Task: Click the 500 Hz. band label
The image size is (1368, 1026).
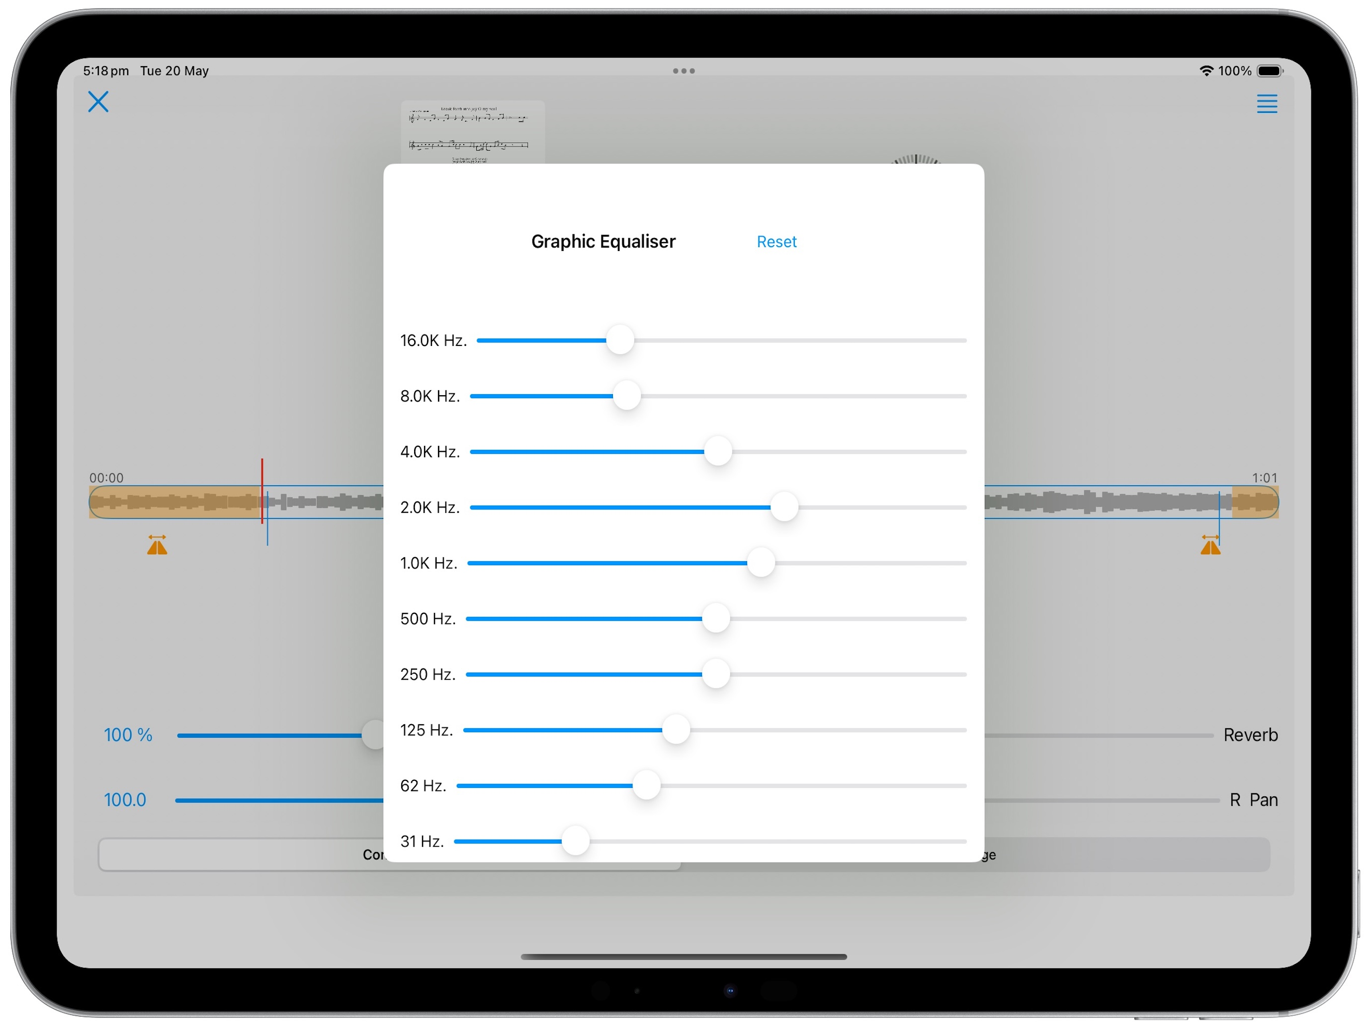Action: tap(428, 618)
